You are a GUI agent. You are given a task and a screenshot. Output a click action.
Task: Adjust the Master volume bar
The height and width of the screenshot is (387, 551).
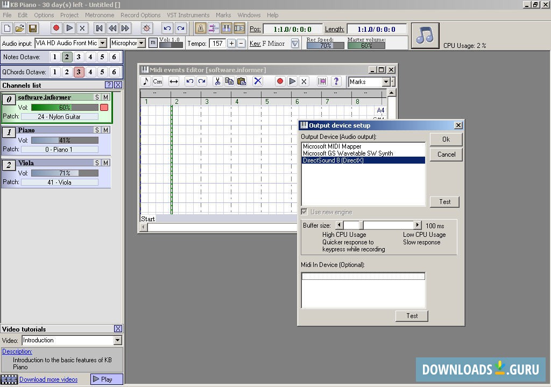click(x=366, y=46)
